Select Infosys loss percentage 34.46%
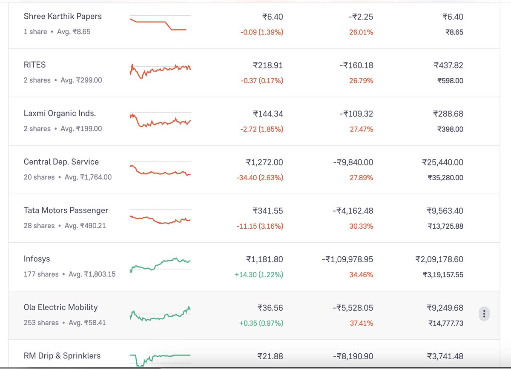The image size is (511, 369). [x=362, y=275]
